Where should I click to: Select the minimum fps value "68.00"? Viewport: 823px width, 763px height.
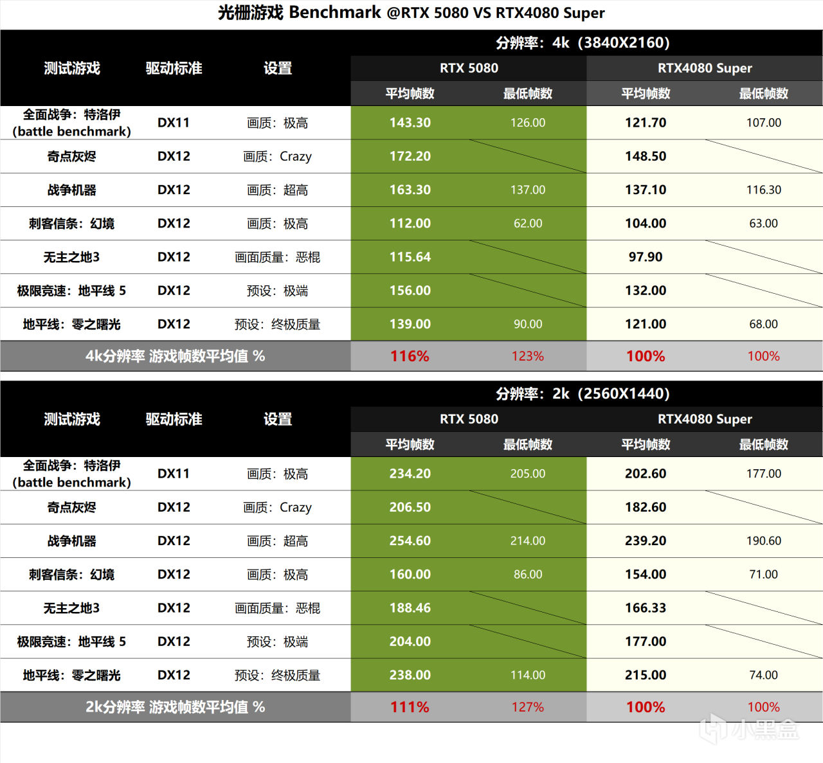tap(764, 324)
